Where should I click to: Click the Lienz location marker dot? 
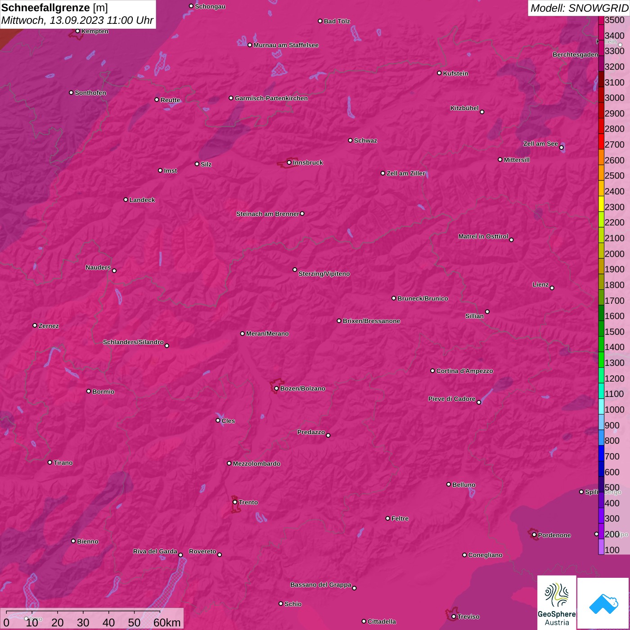(x=552, y=288)
